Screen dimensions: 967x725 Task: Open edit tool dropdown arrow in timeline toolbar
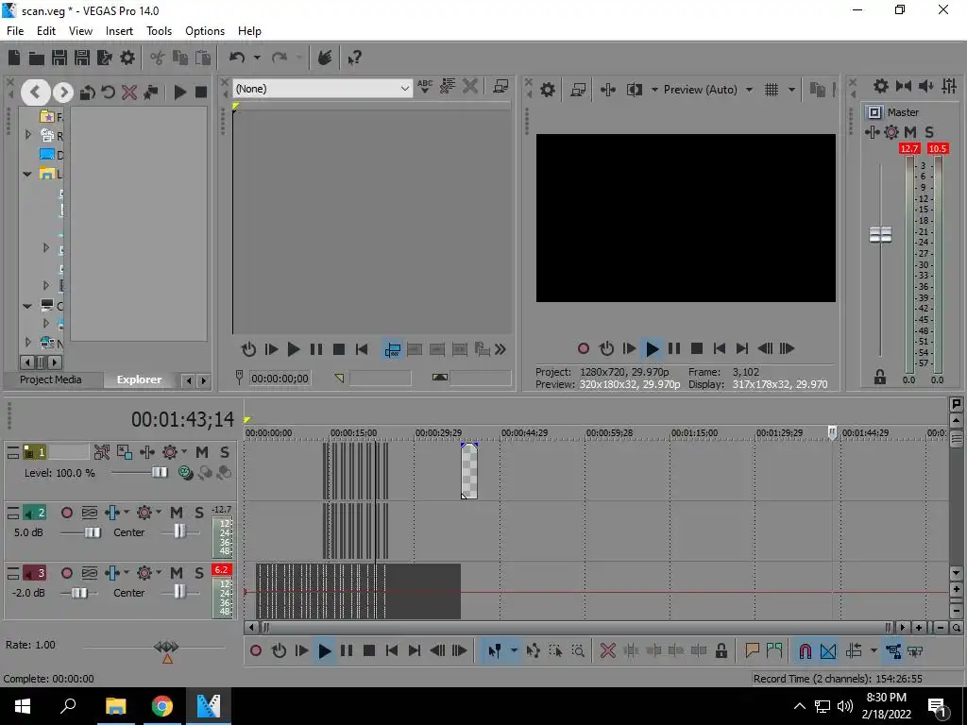point(513,651)
